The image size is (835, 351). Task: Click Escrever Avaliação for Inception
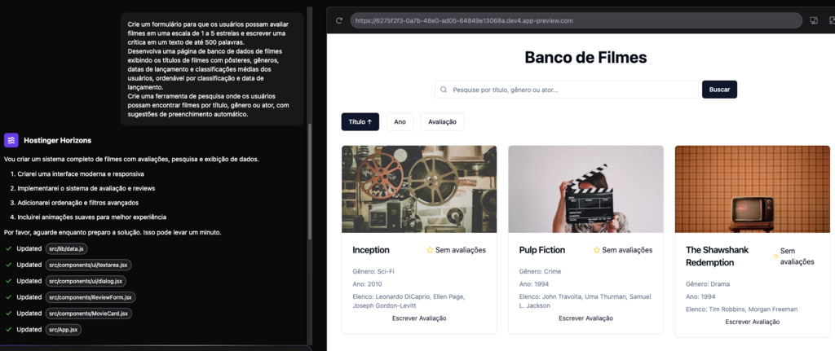pos(419,318)
